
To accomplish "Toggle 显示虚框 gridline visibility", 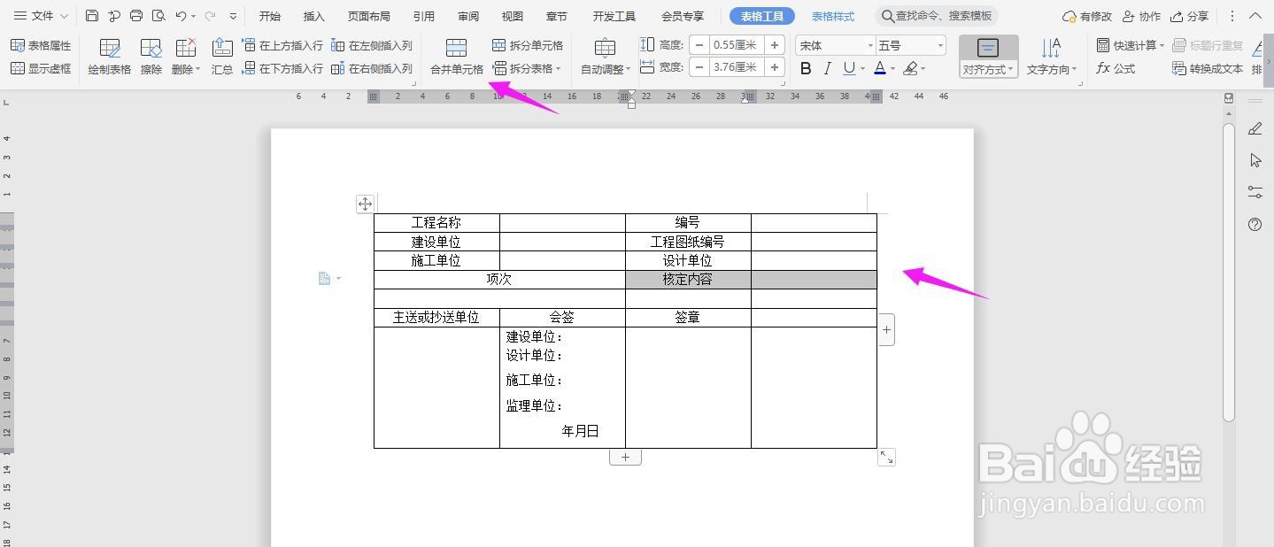I will [42, 68].
